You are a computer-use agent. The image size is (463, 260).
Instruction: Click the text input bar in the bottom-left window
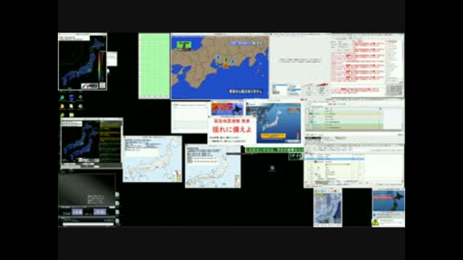88,224
